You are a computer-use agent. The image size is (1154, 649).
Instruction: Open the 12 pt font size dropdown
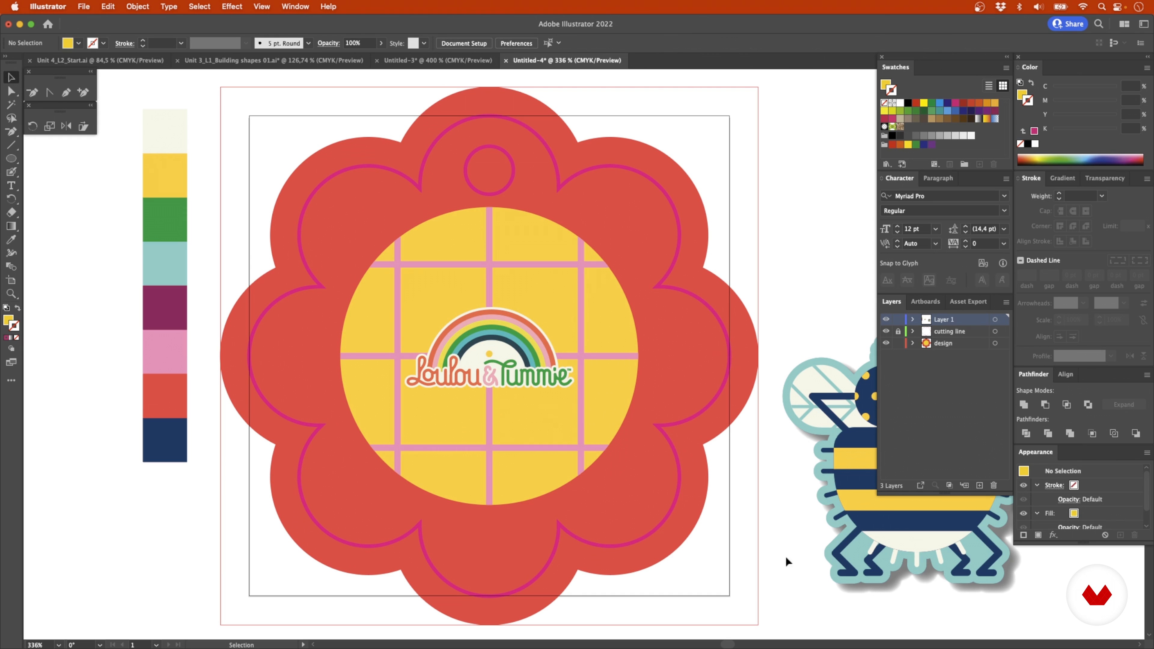pyautogui.click(x=936, y=229)
